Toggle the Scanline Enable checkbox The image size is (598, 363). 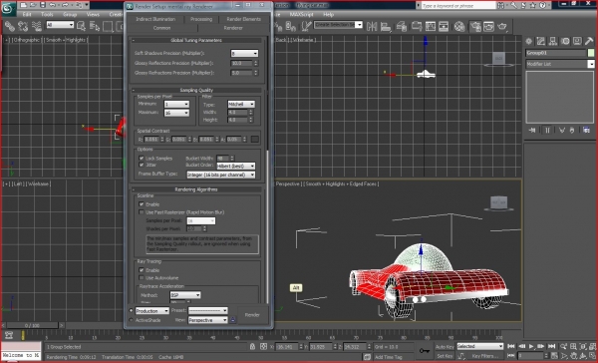[x=142, y=204]
